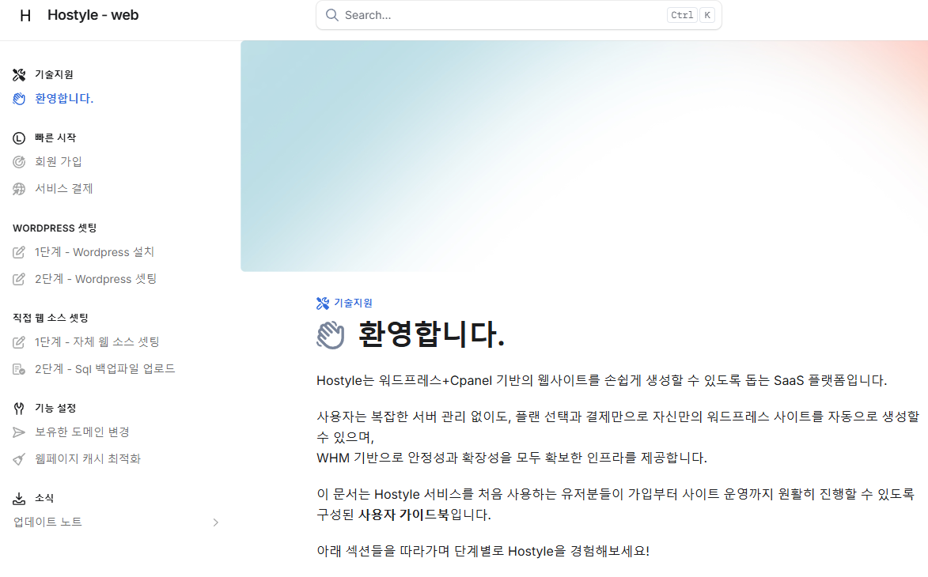The height and width of the screenshot is (577, 928).
Task: Open the 업데이트 노트 sidebar entry
Action: [x=47, y=522]
